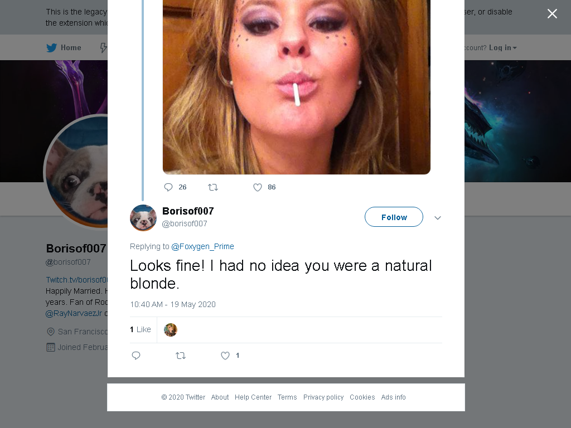
Task: Expand tweet options chevron next to Follow
Action: tap(438, 218)
